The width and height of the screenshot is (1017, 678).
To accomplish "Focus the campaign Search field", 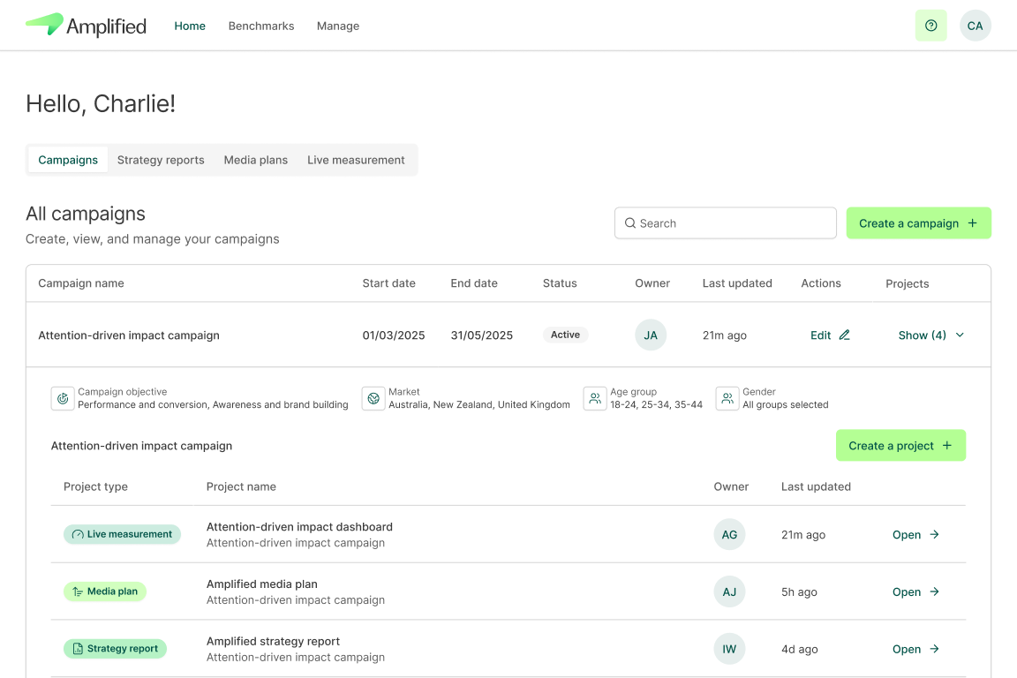I will 726,223.
